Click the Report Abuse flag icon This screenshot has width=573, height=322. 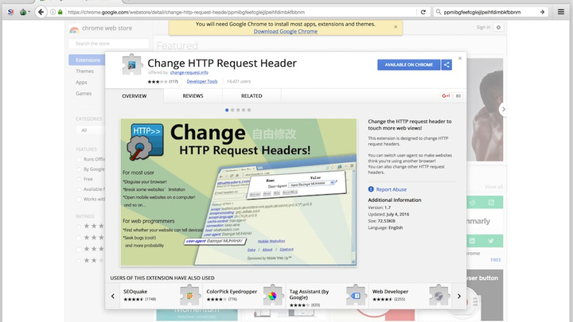tap(371, 189)
